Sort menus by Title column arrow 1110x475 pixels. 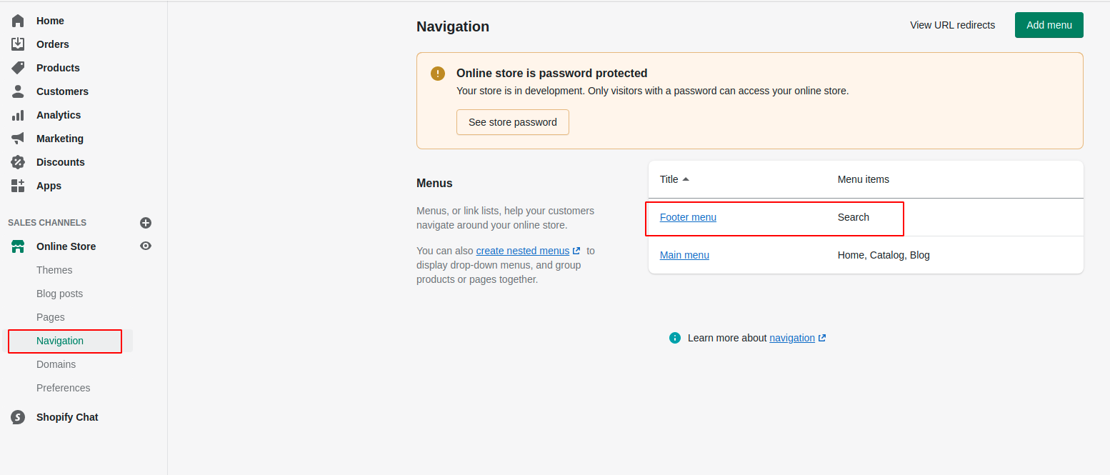(686, 179)
